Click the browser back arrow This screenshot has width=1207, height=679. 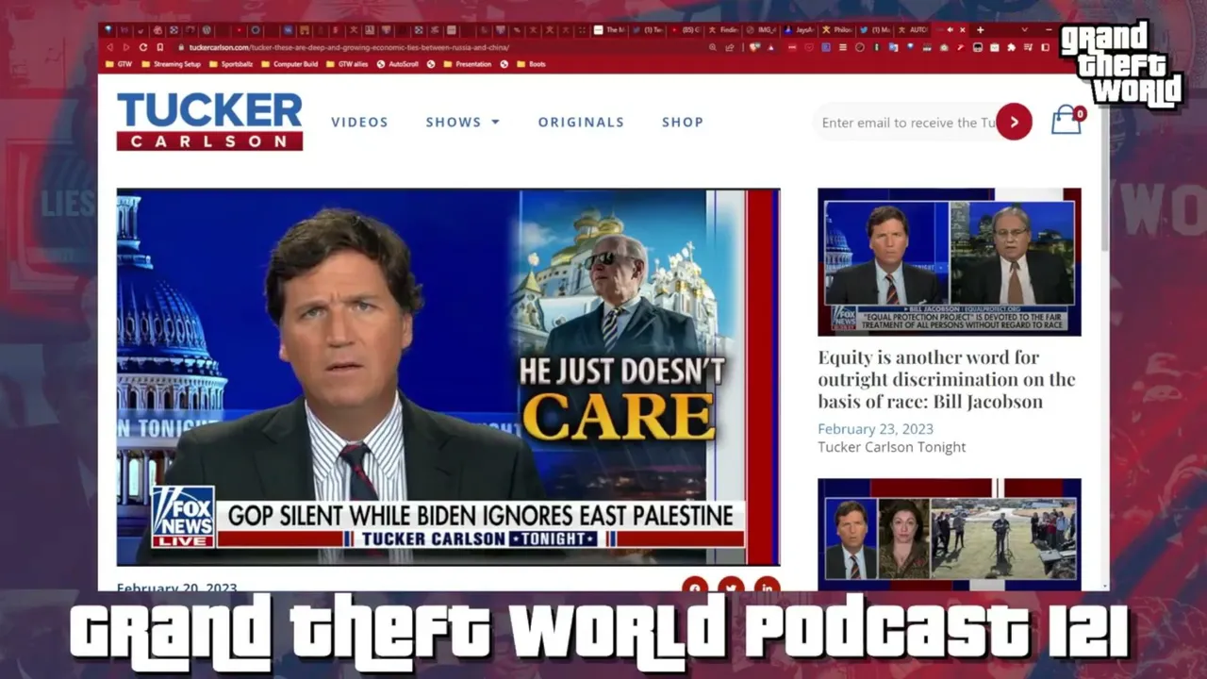109,47
